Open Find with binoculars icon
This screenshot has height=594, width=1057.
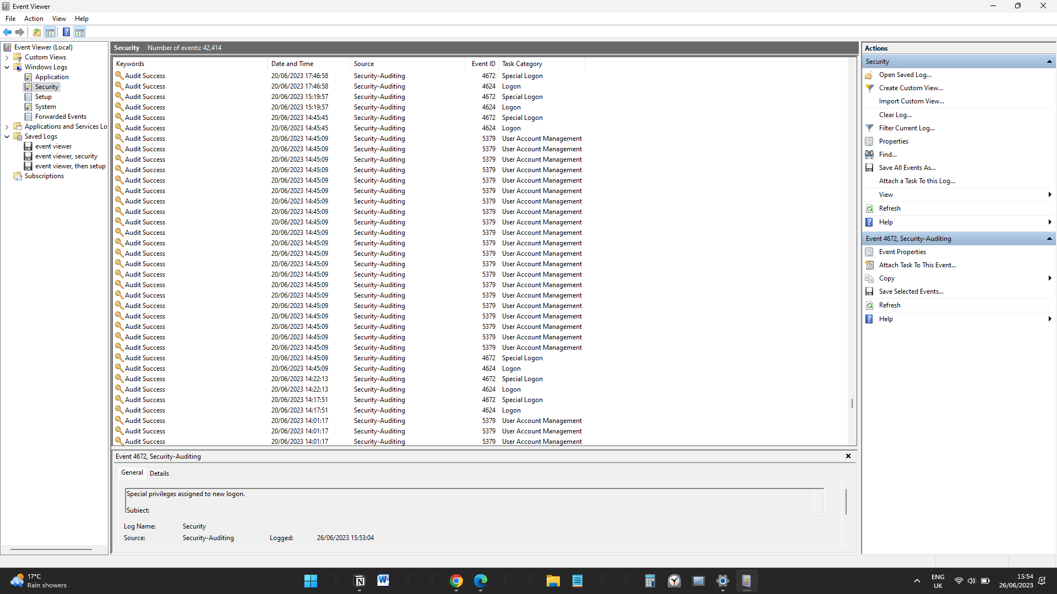click(869, 155)
